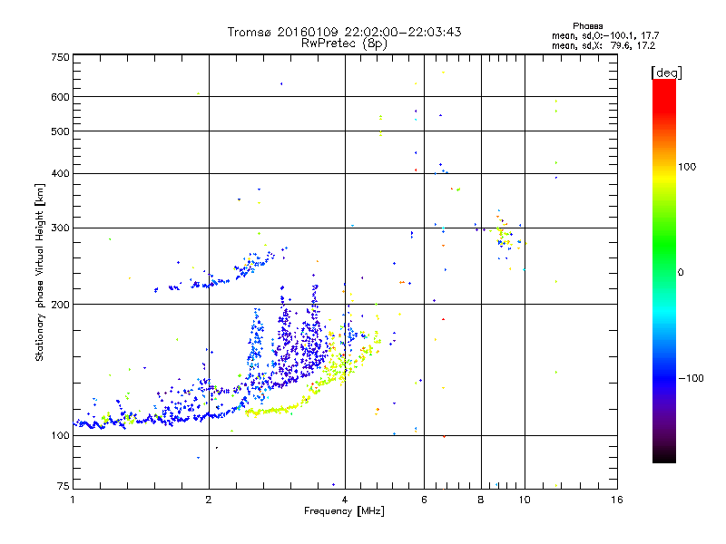Viewport: 726px width, 544px height.
Task: Click the y-axis tick label '400'
Action: click(60, 173)
